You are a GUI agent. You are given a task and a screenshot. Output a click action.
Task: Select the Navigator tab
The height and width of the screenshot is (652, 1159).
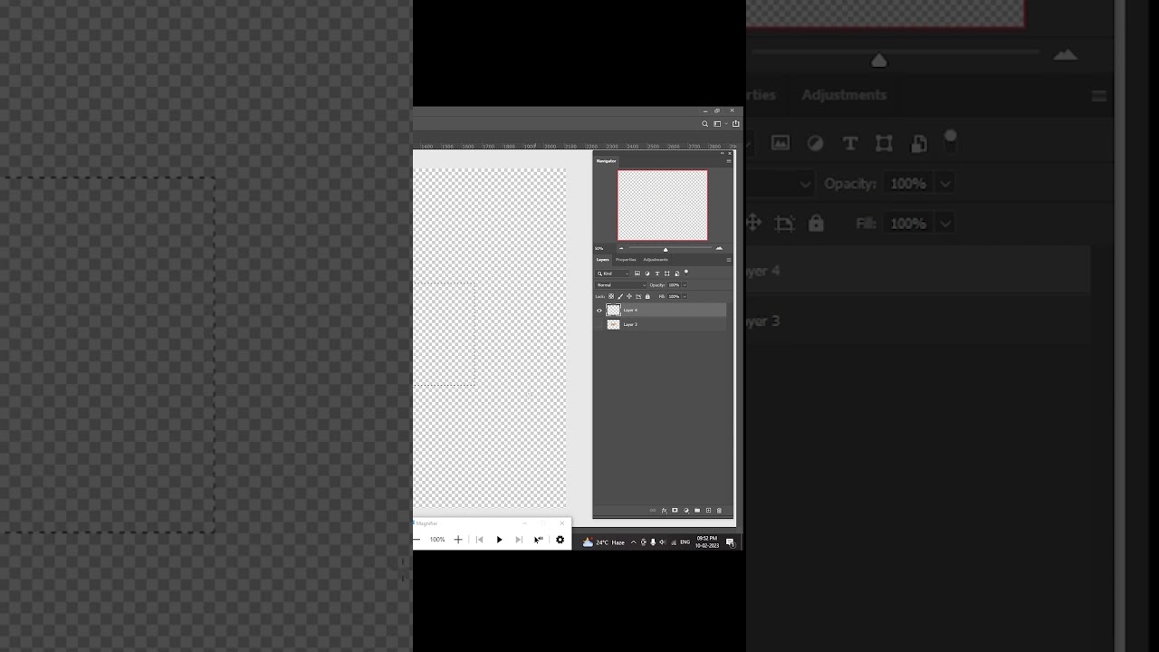click(606, 161)
